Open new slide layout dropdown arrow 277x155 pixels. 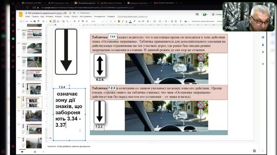pos(24,21)
